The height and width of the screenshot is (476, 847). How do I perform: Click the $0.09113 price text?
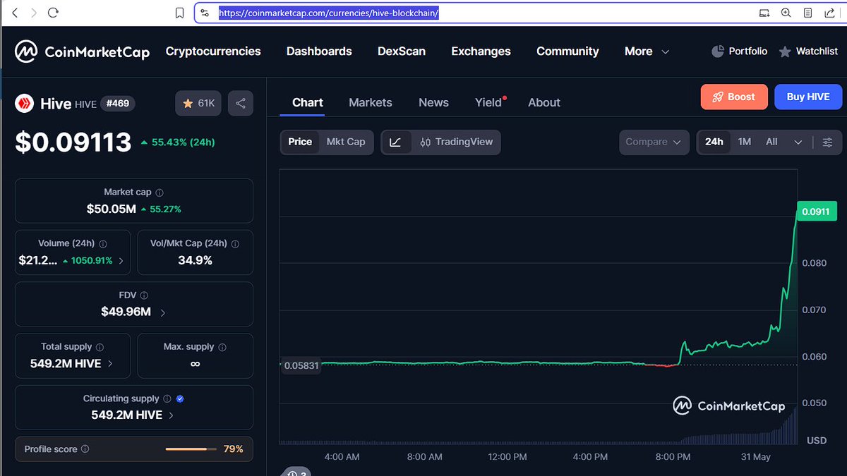[73, 142]
